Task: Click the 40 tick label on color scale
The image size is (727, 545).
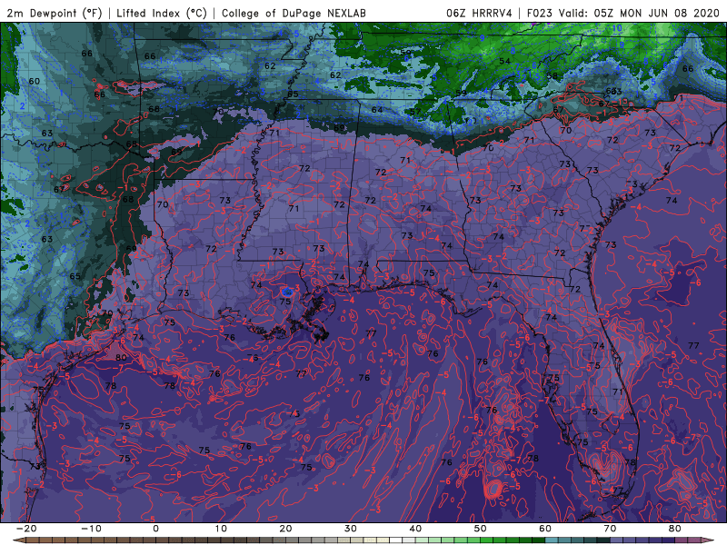Action: 415,529
